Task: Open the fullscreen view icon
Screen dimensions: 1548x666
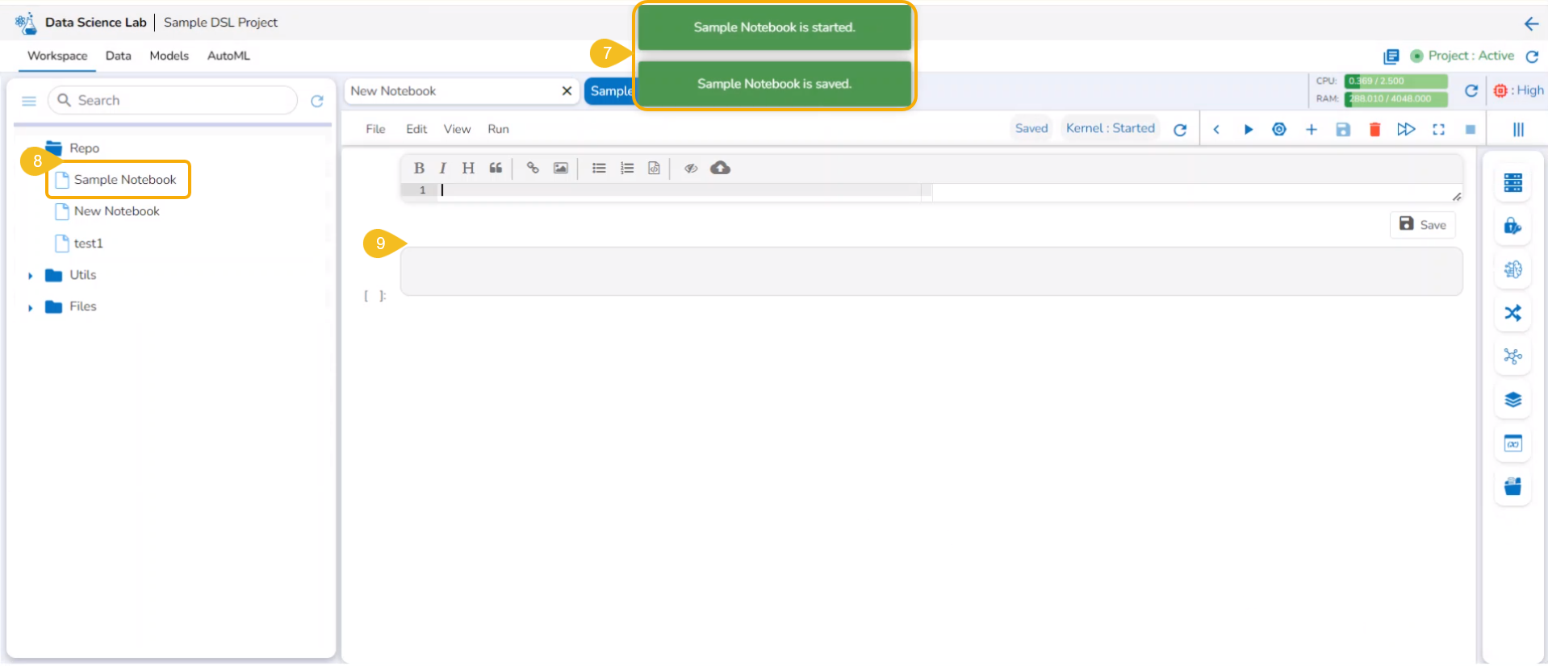Action: 1438,130
